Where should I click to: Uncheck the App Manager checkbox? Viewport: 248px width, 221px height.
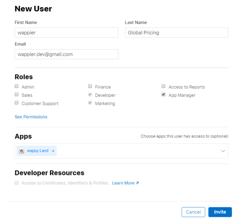tap(164, 95)
